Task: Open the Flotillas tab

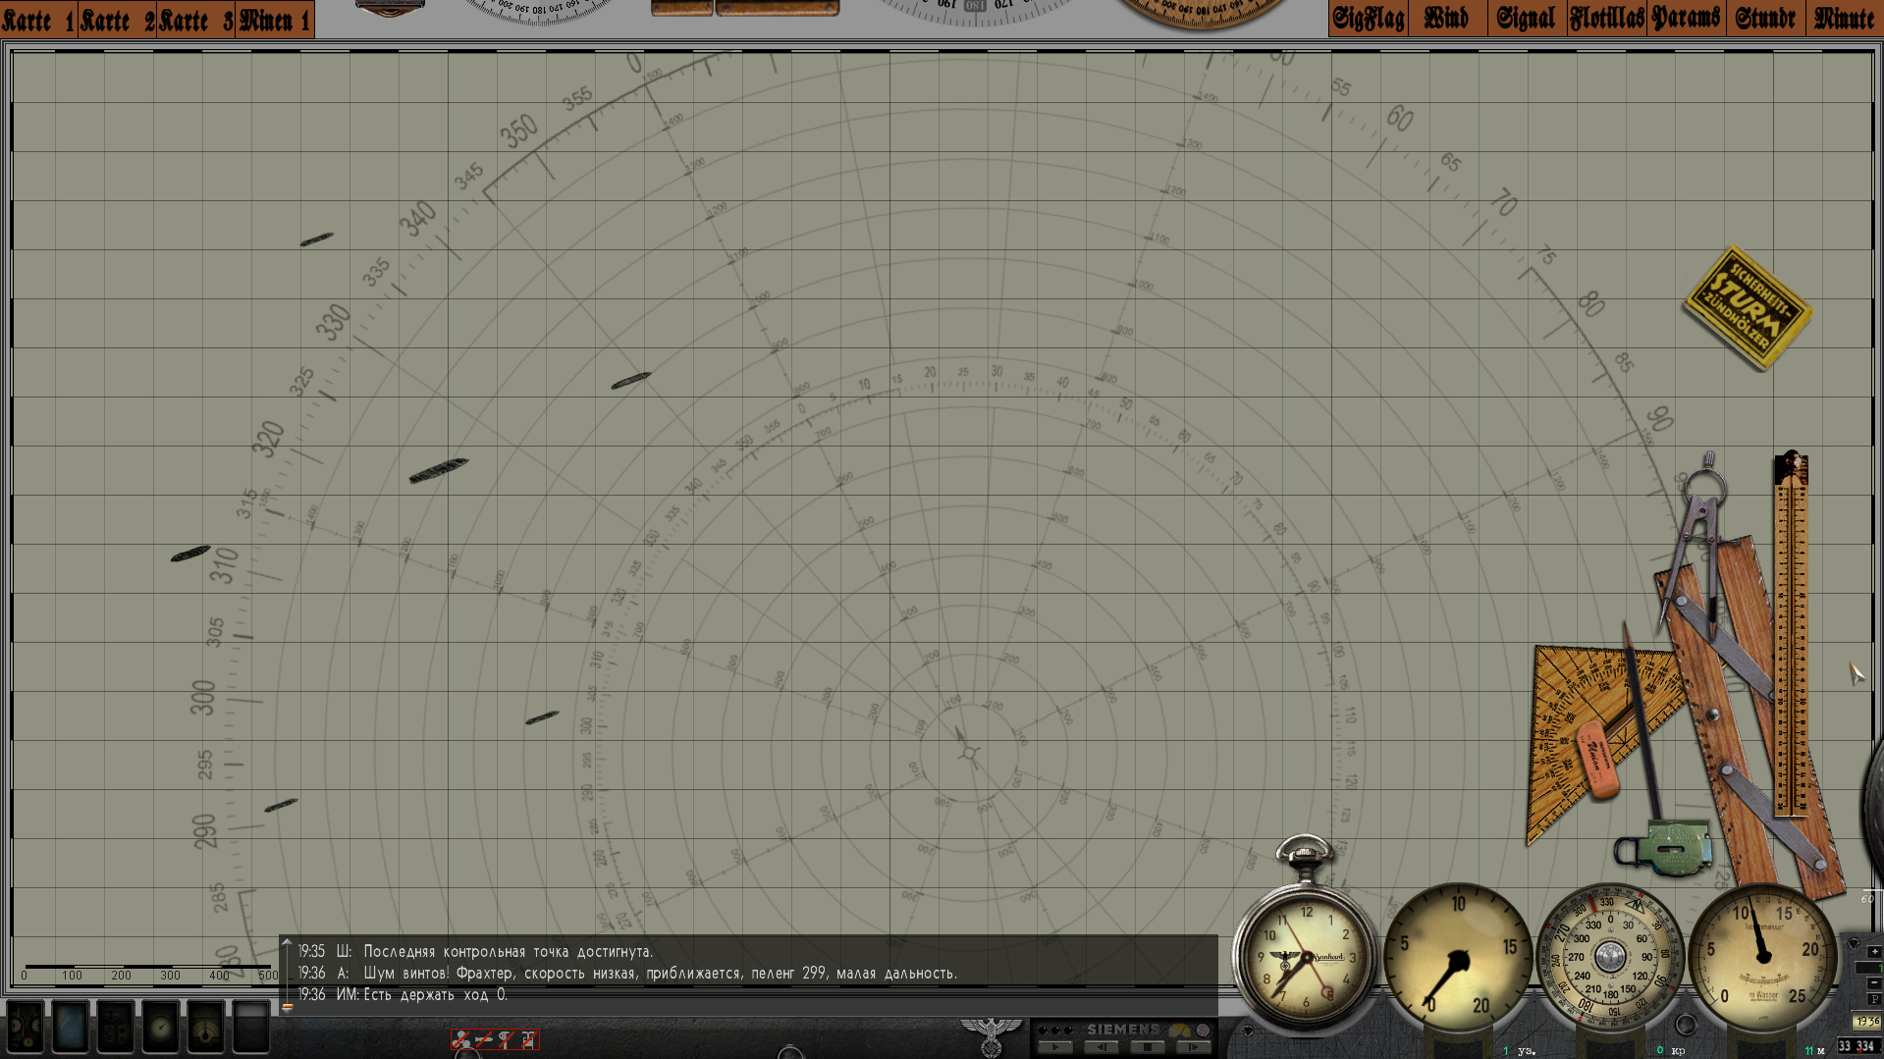Action: pyautogui.click(x=1606, y=19)
